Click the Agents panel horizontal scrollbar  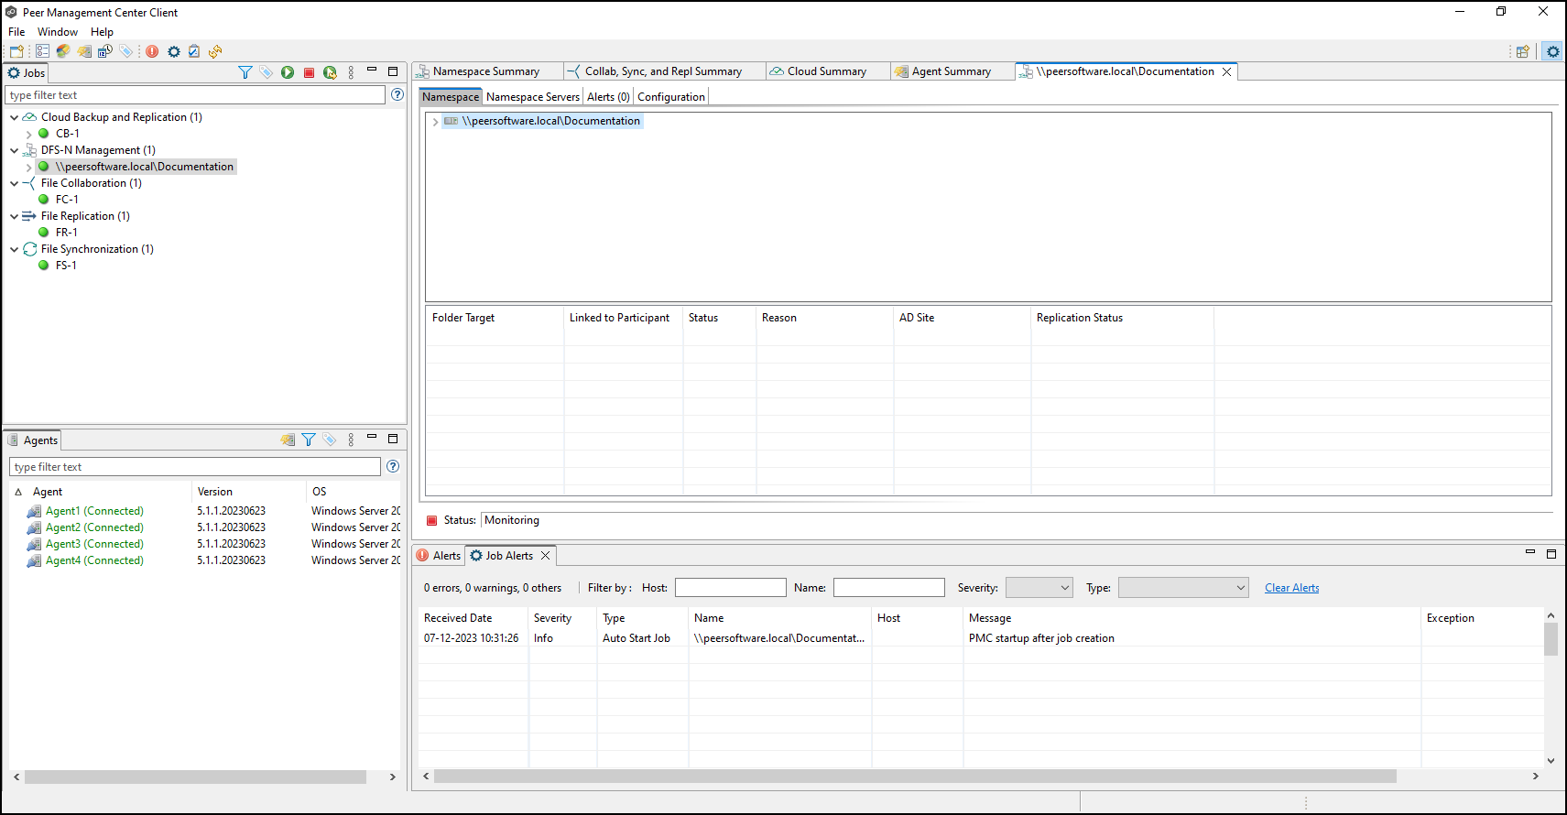coord(195,777)
